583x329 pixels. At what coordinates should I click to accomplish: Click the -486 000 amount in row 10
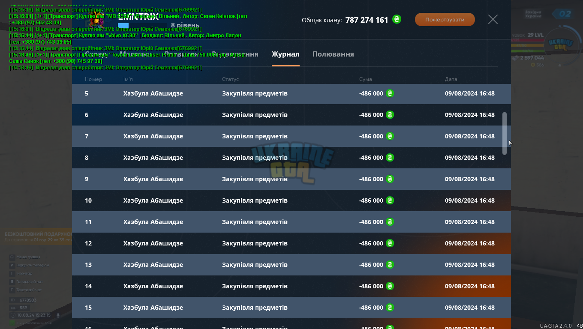coord(371,200)
